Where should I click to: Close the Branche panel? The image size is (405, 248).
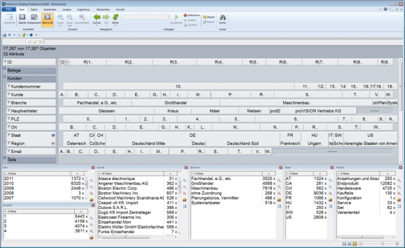pos(281,168)
